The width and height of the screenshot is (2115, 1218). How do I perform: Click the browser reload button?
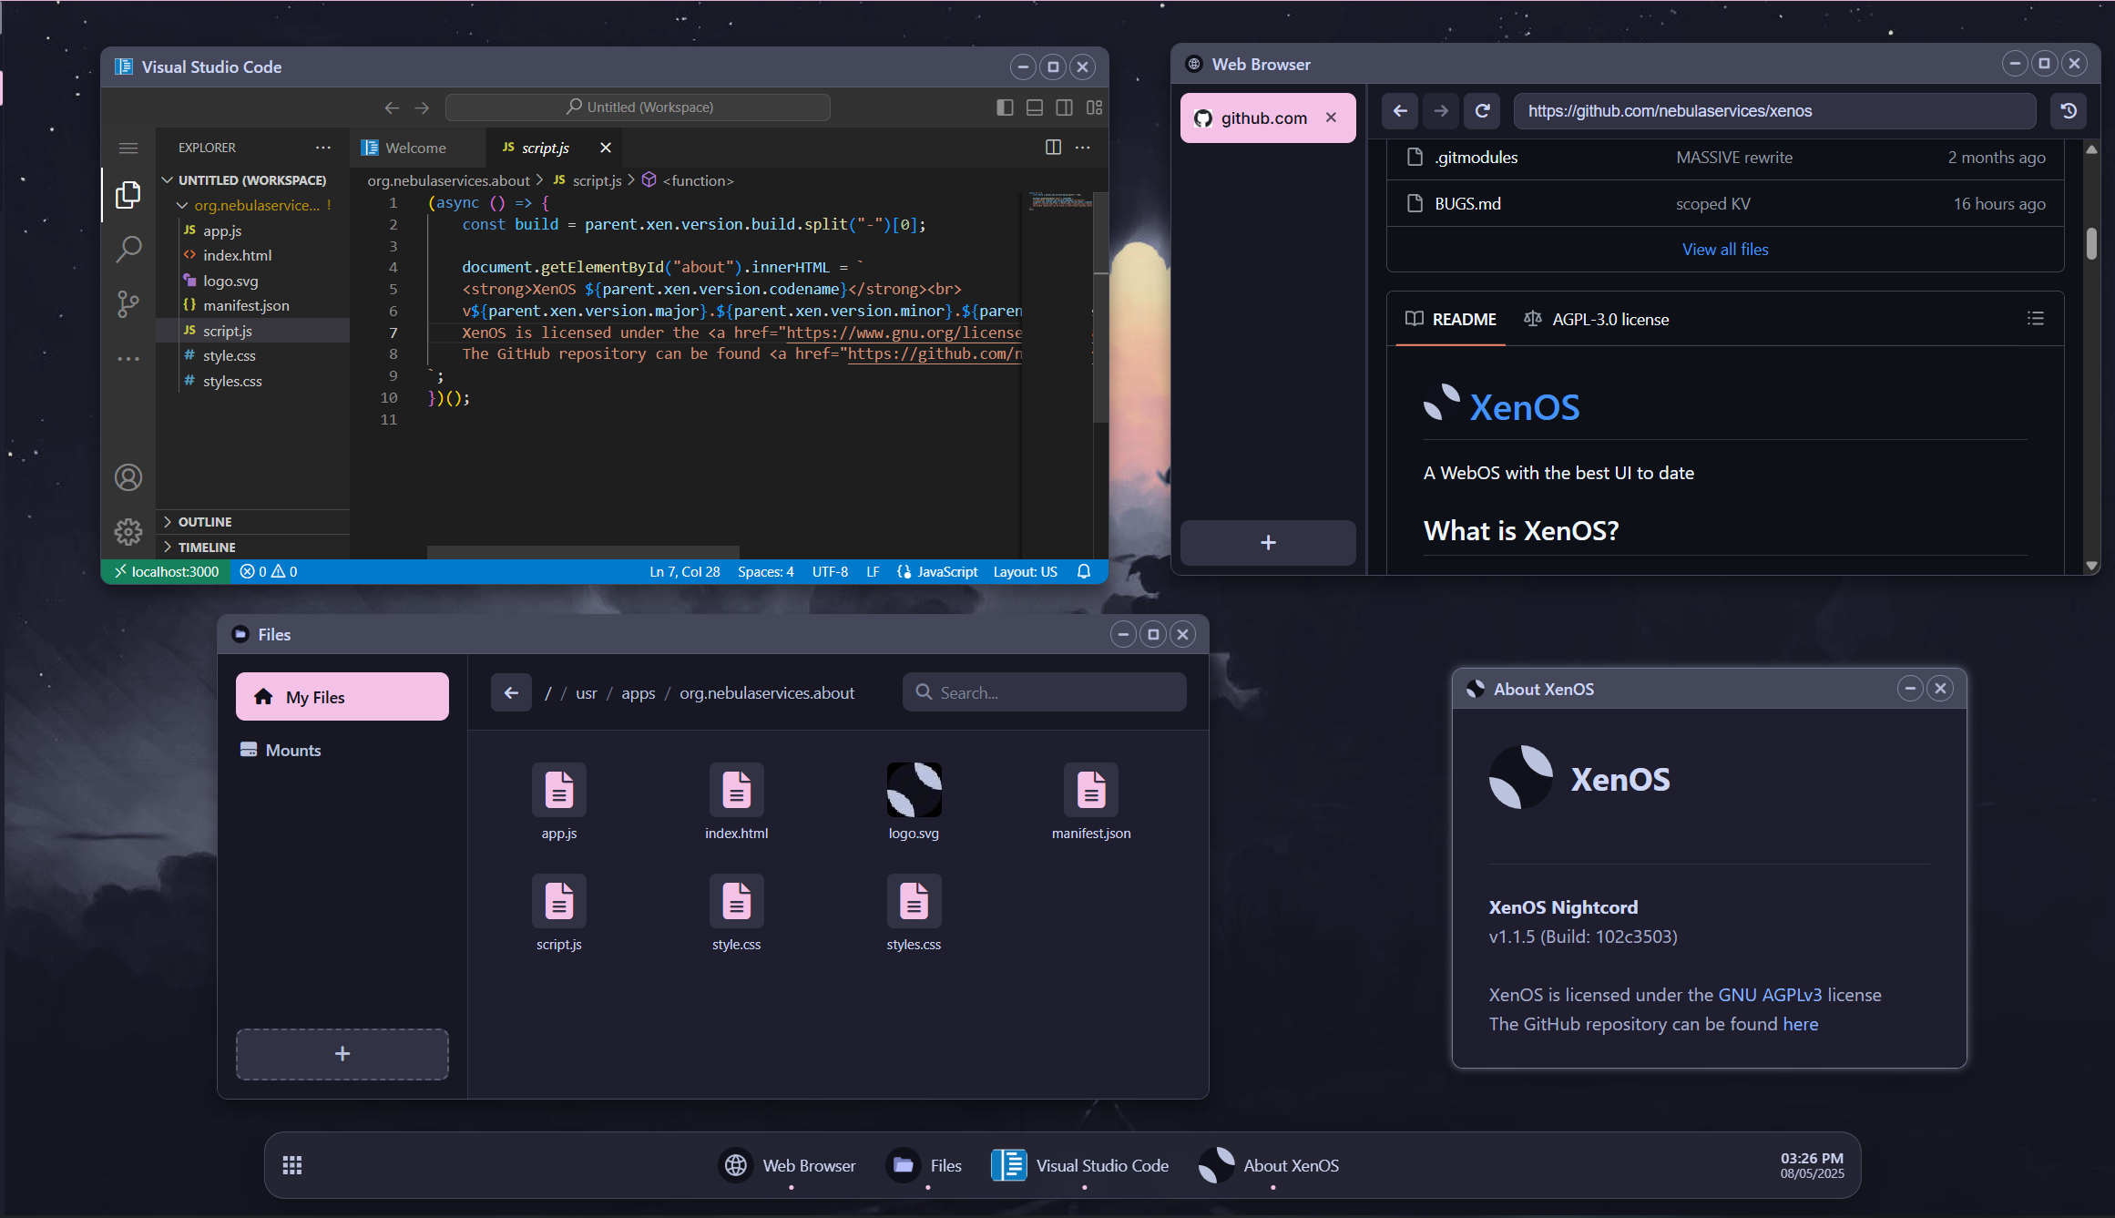(x=1482, y=111)
